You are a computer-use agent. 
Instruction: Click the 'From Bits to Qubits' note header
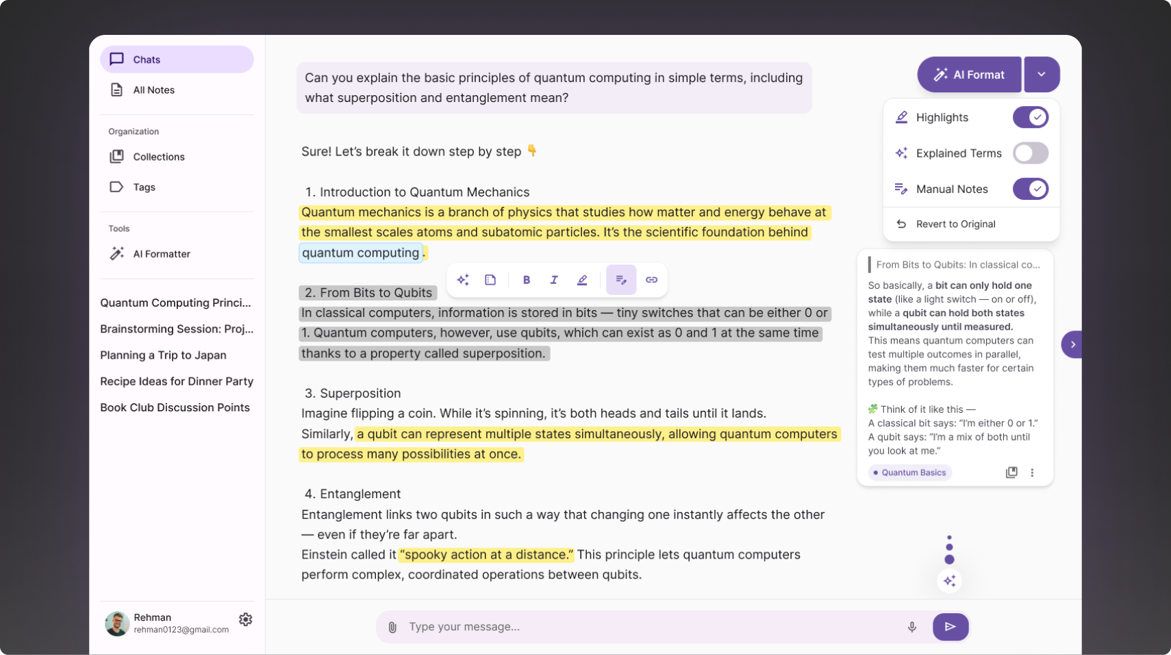coord(955,265)
